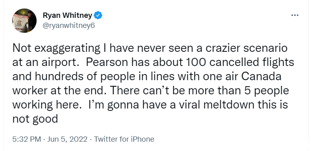
Task: Click the Ryan Whitney display name
Action: pos(67,15)
